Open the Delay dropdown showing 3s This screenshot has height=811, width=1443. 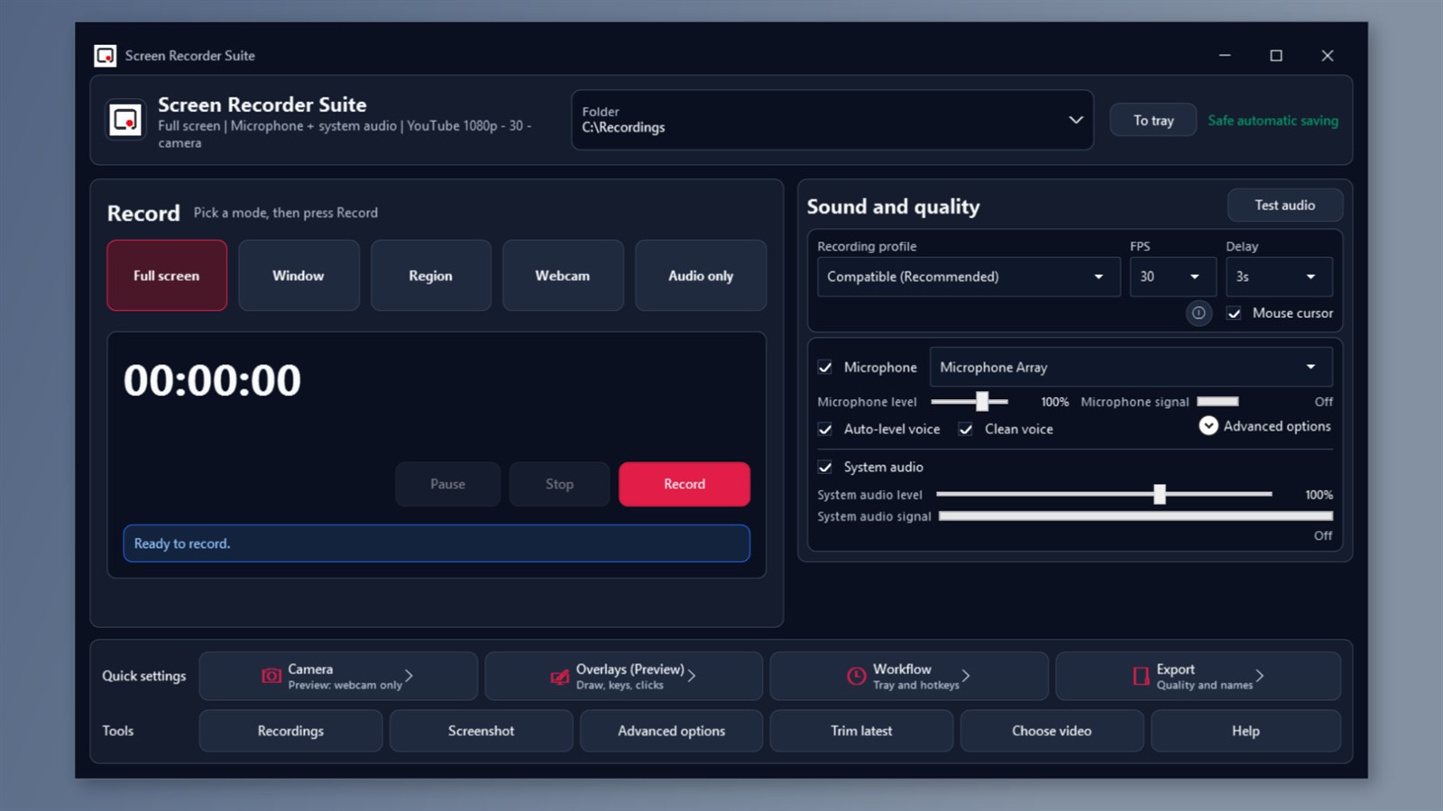[x=1279, y=277]
